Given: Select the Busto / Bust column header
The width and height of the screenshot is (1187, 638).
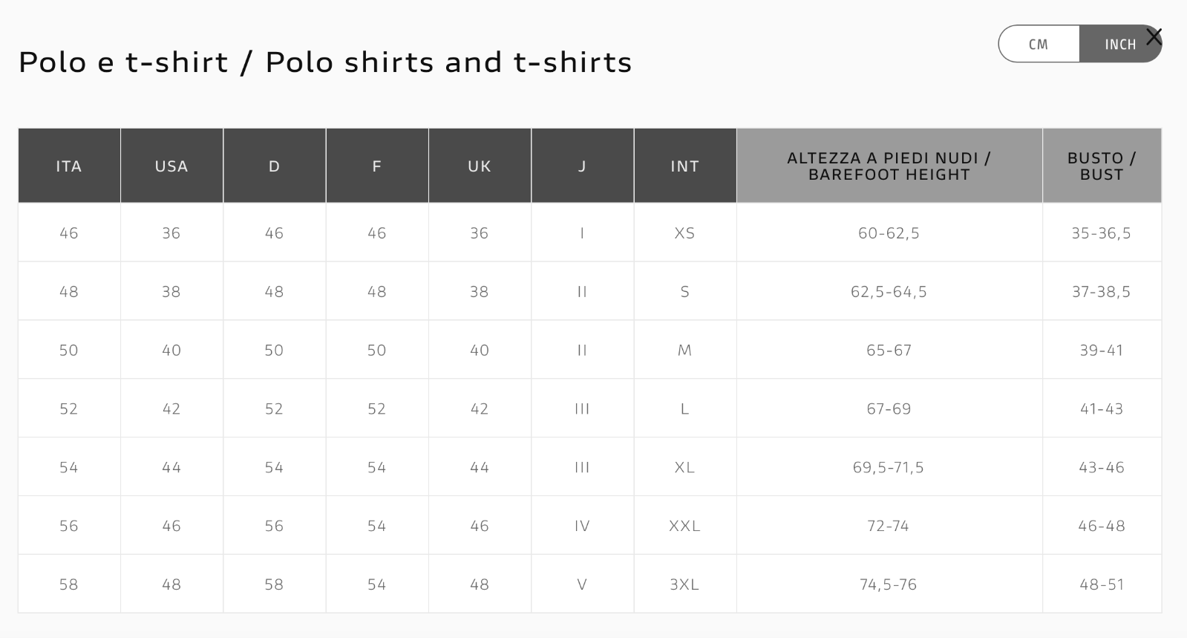Looking at the screenshot, I should pyautogui.click(x=1102, y=166).
